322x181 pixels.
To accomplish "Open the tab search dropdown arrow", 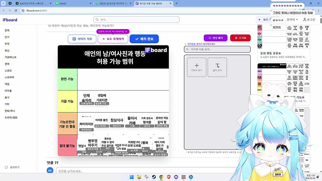I will click(x=3, y=4).
